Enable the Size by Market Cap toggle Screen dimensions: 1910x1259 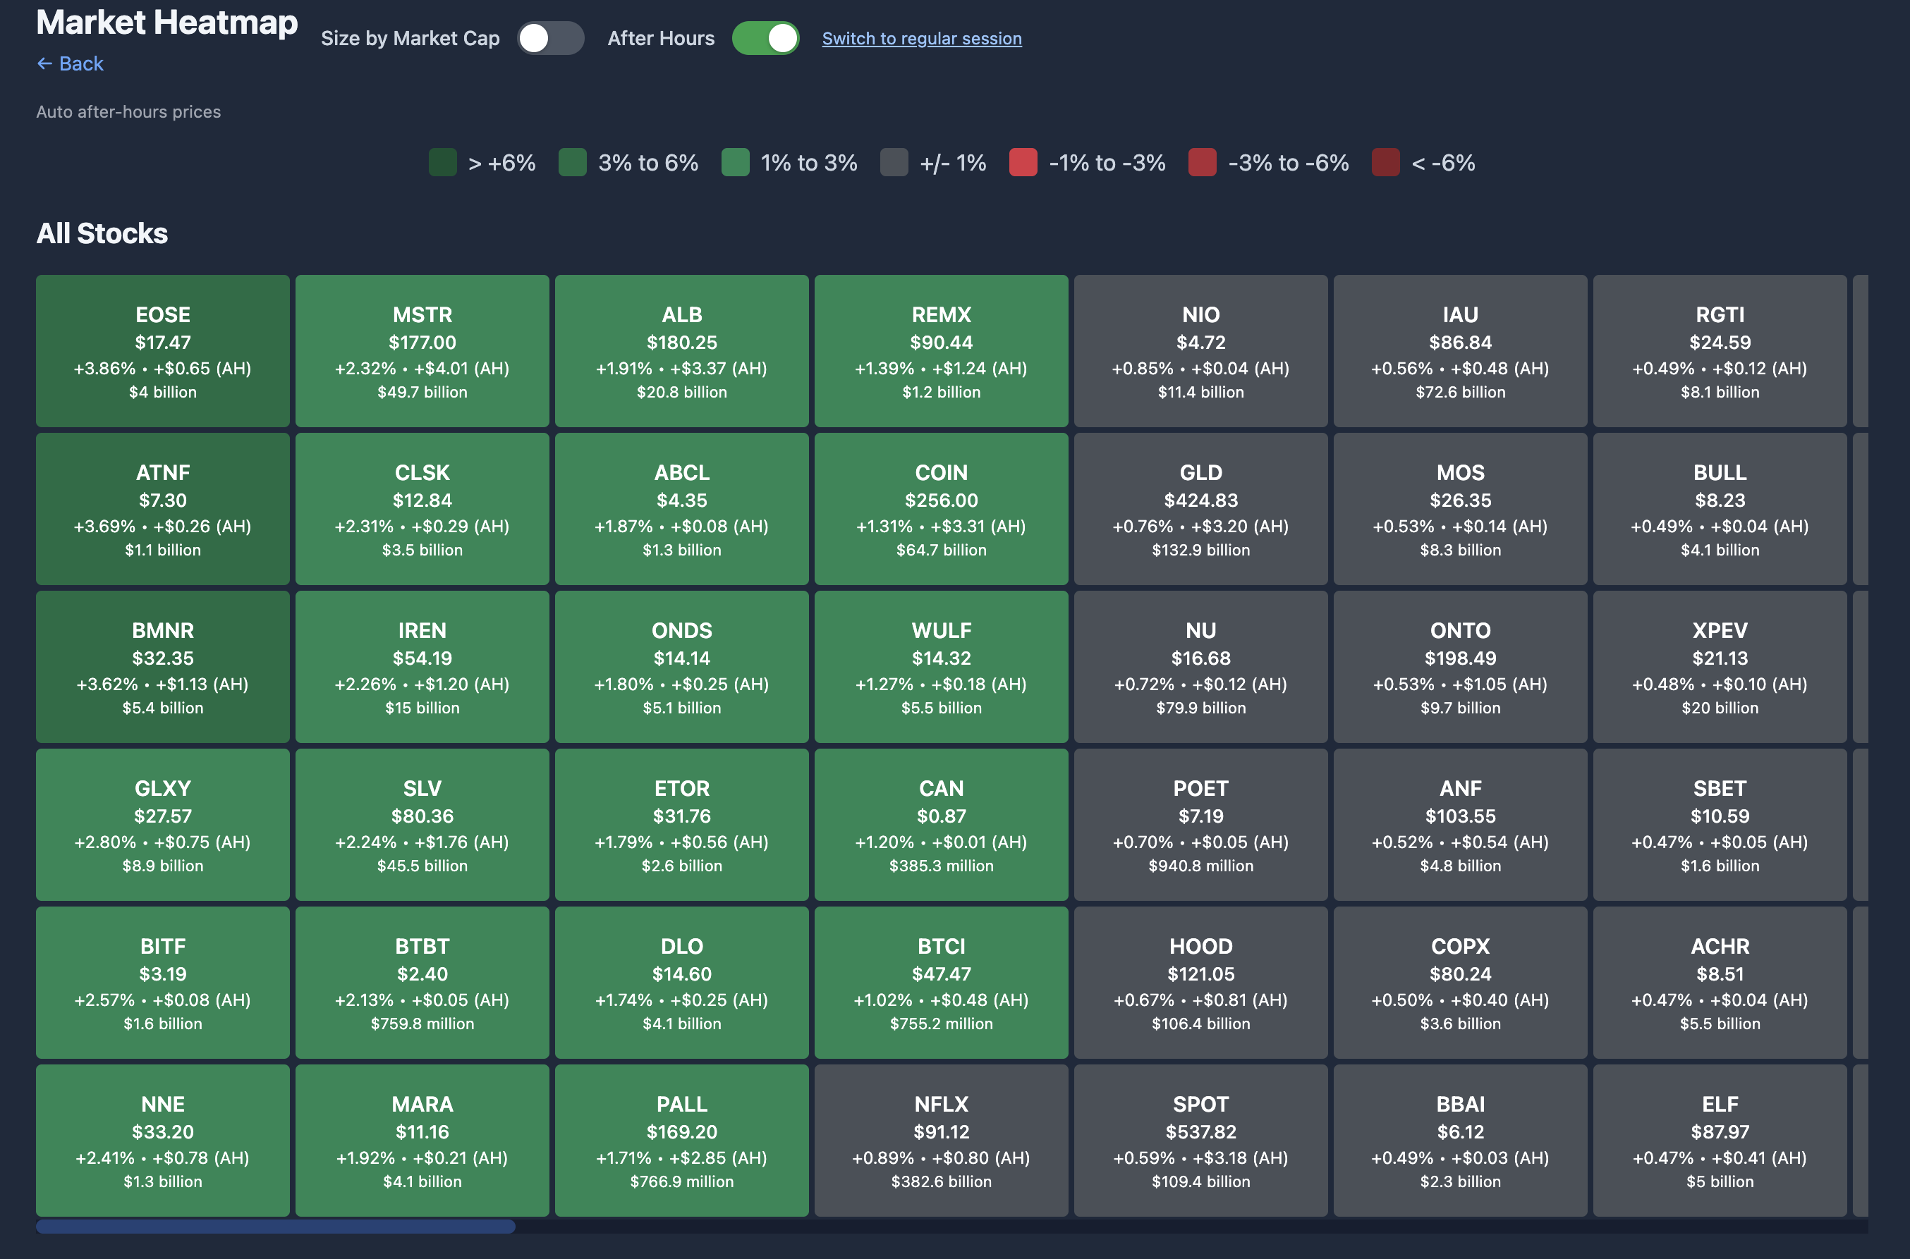point(551,38)
